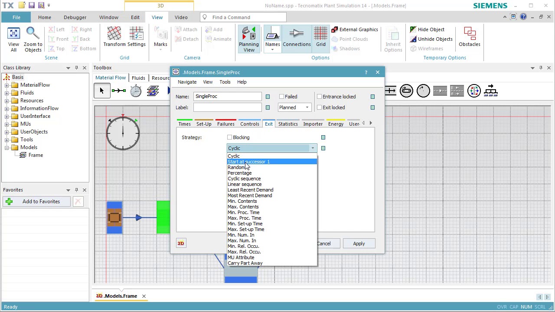
Task: Click the Label input field
Action: tap(228, 107)
